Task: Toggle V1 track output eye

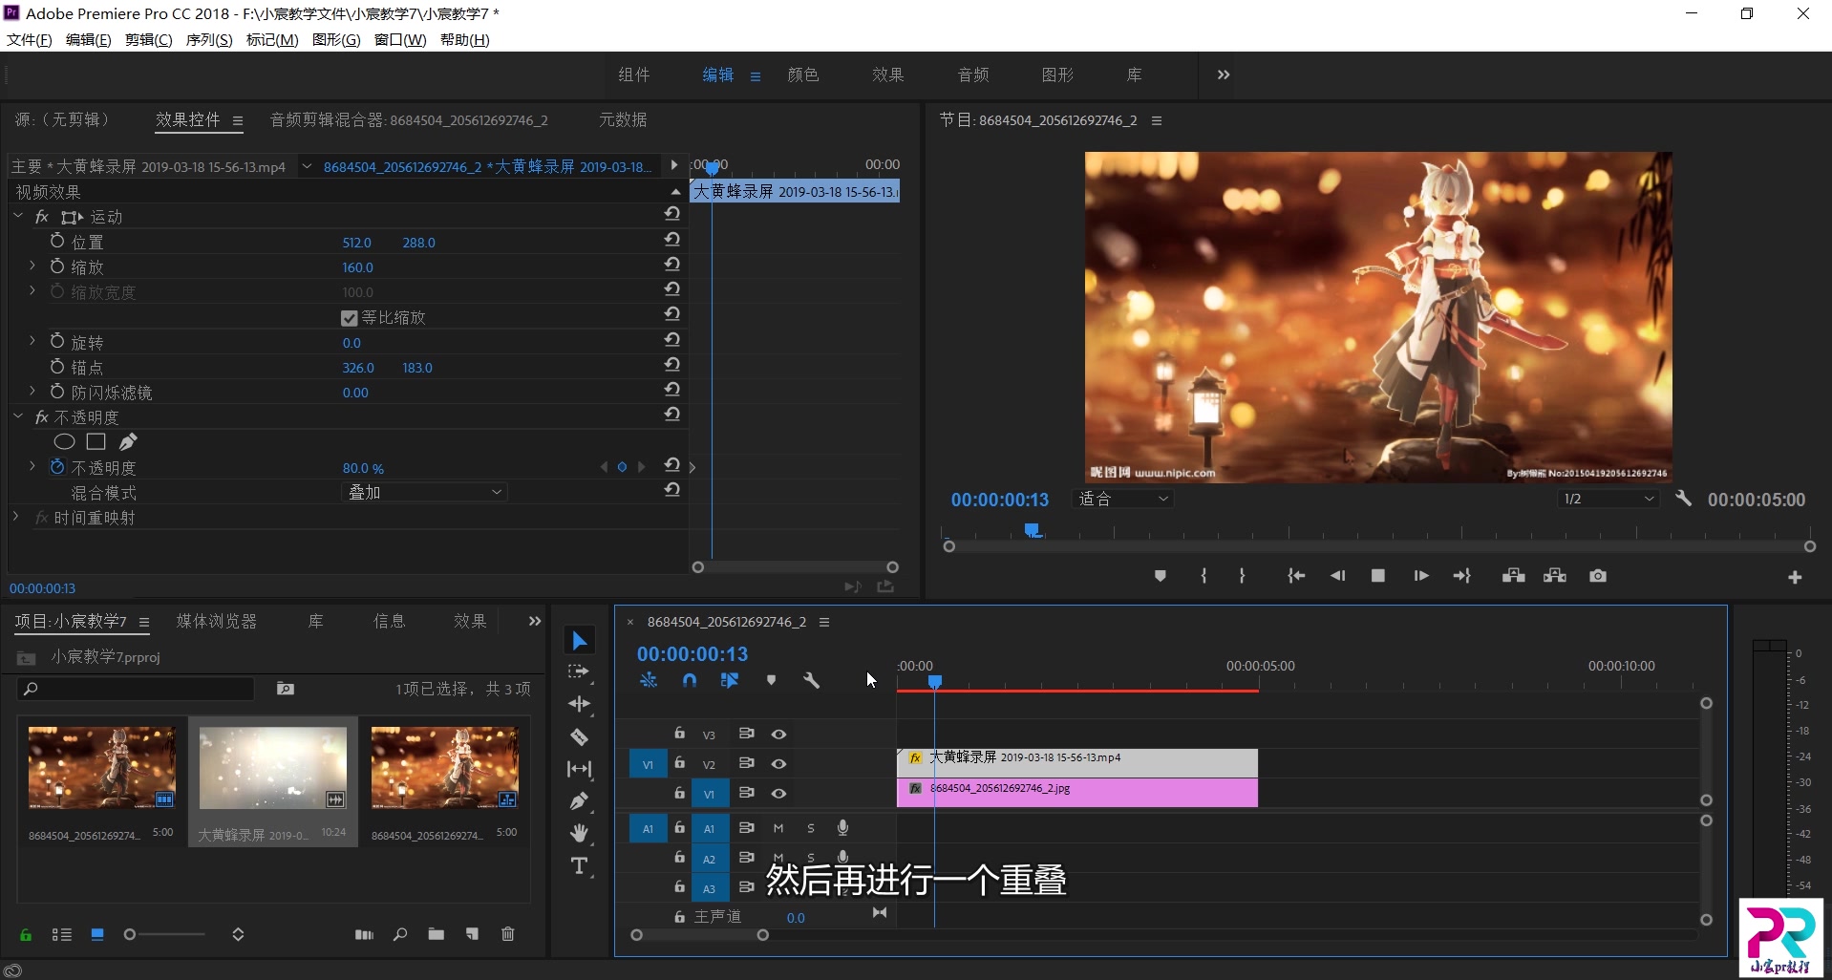Action: [x=778, y=794]
